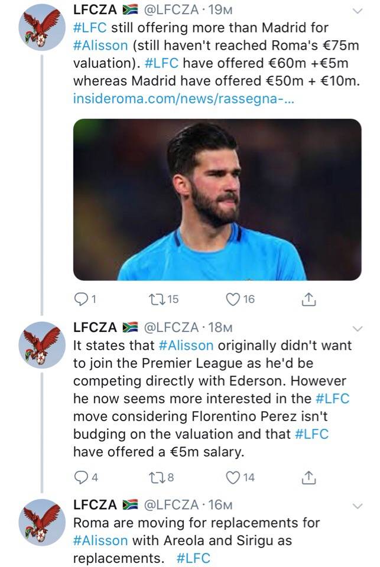This screenshot has width=380, height=567.
Task: Like the tweet with 14 likes
Action: coord(233,478)
